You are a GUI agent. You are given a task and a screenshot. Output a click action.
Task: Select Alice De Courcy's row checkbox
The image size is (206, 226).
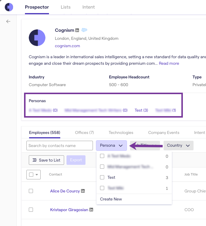click(x=31, y=191)
